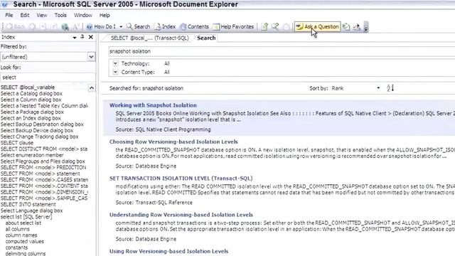Screen dimensions: 455x256
Task: Click the font size icon in toolbar
Action: click(75, 27)
